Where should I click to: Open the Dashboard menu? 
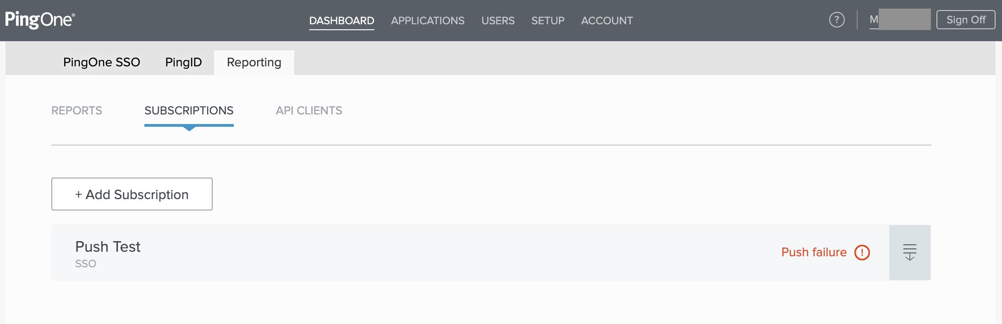pyautogui.click(x=341, y=21)
